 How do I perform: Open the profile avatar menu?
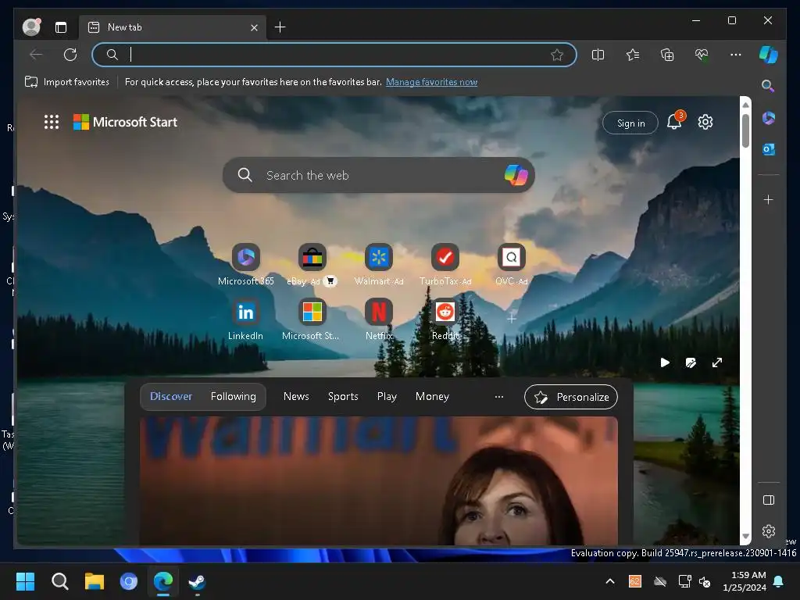point(31,27)
